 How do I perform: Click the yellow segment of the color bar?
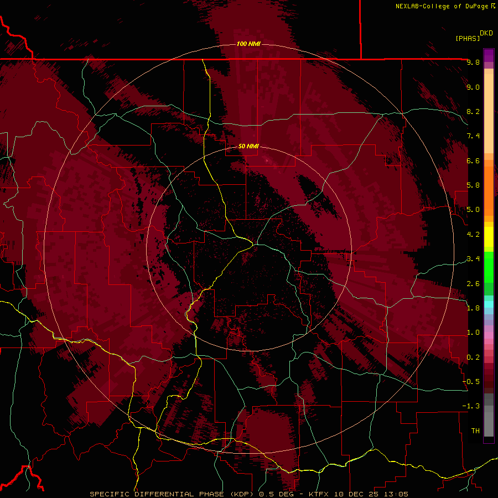(489, 237)
